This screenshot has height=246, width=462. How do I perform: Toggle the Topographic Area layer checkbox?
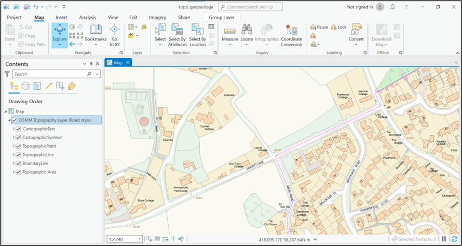coord(19,172)
